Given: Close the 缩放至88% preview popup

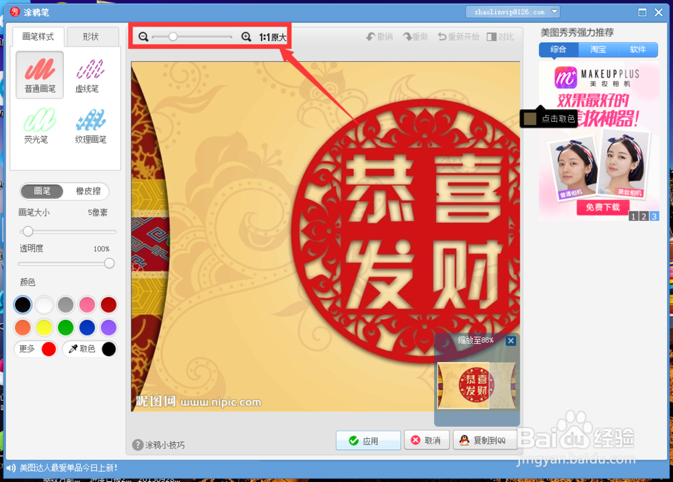Looking at the screenshot, I should 511,341.
